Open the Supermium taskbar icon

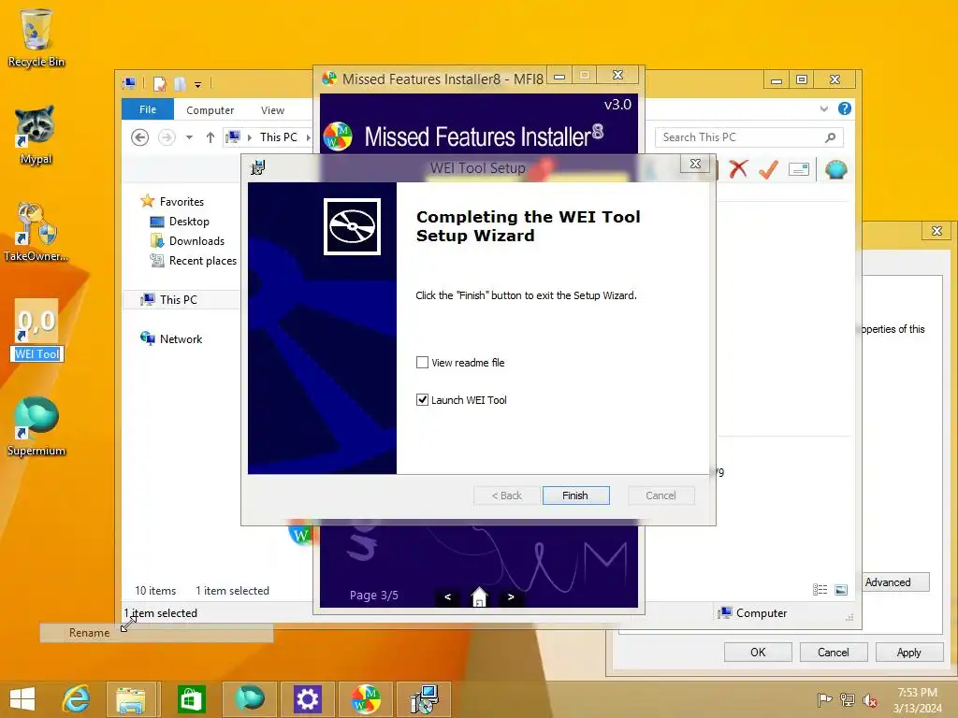click(249, 699)
